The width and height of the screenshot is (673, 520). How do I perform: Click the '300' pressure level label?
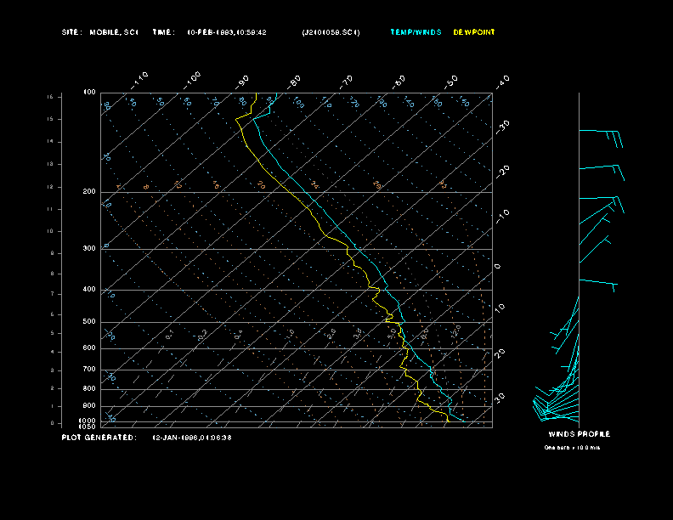(89, 248)
